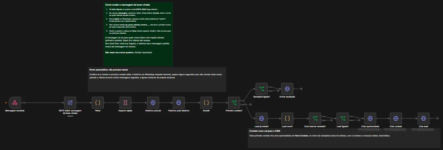Open the EDITE AQUI mensagem de boas-vindas node
The height and width of the screenshot is (150, 443).
[x=70, y=103]
